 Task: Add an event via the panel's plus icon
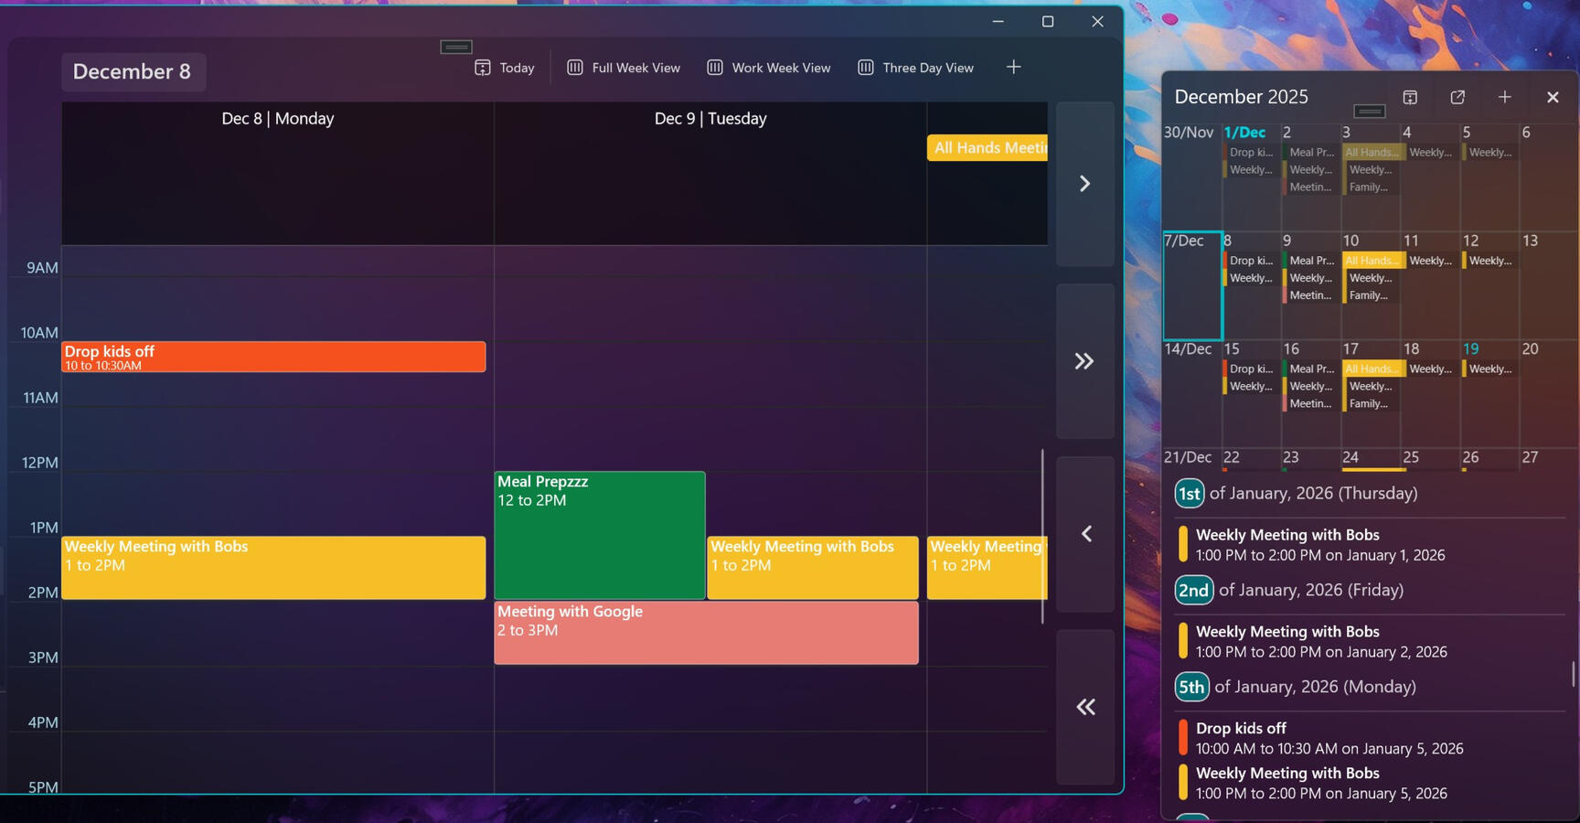pos(1505,97)
